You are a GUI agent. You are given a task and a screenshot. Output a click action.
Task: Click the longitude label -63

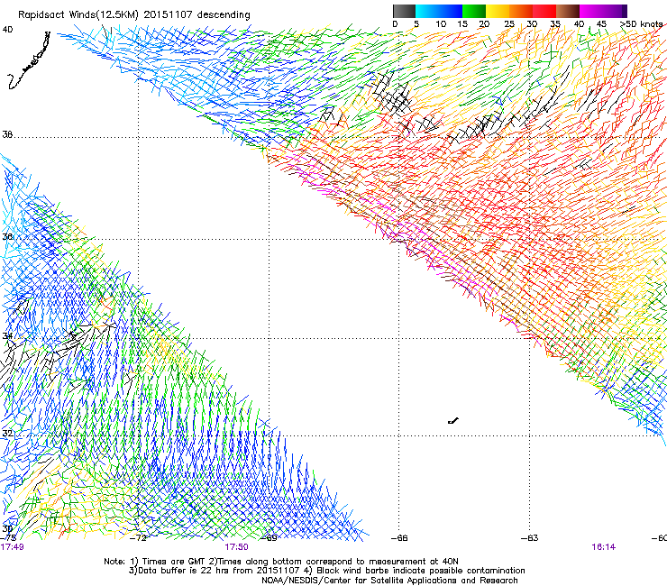click(530, 538)
